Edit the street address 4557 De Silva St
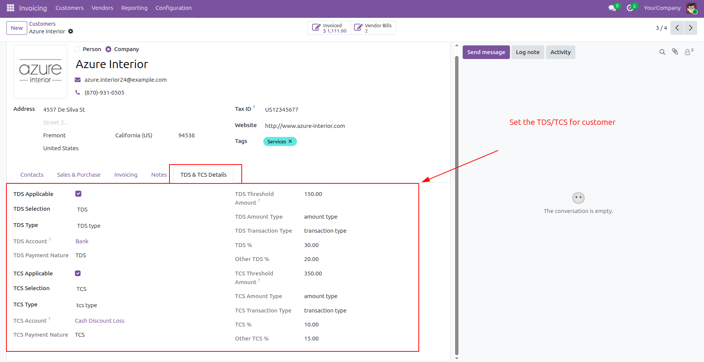The width and height of the screenshot is (704, 362). [64, 110]
